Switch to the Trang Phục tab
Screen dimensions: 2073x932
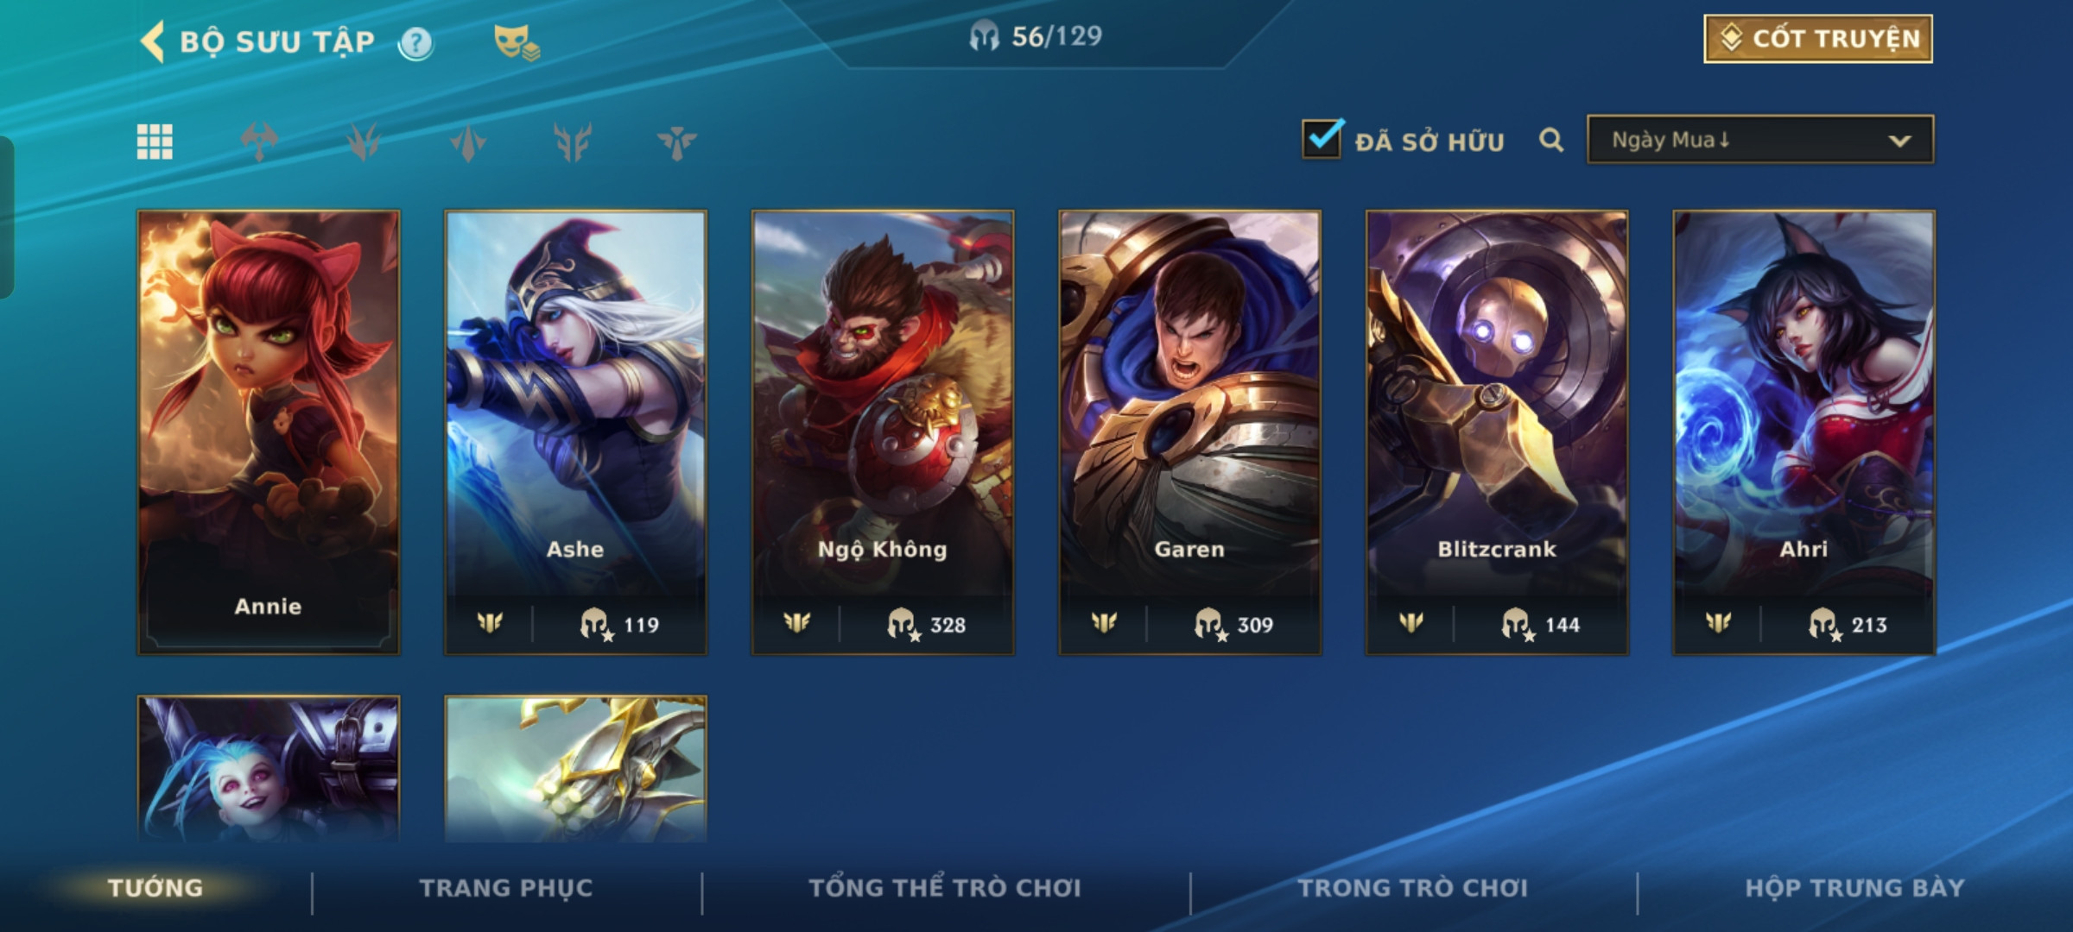(506, 888)
